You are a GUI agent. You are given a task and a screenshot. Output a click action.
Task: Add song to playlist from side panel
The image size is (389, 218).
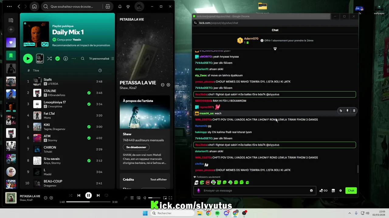point(168,85)
